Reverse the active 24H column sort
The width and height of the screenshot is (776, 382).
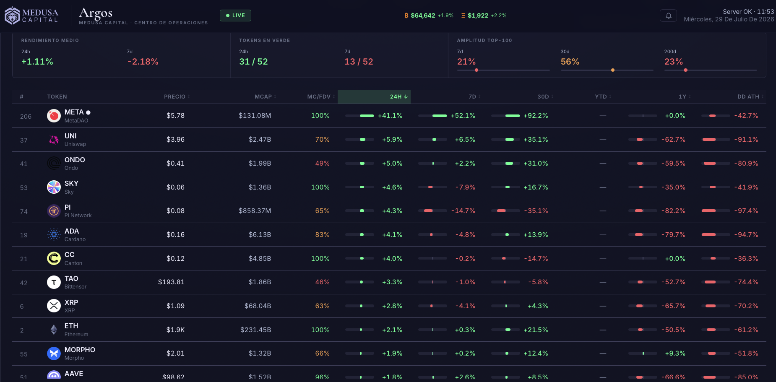pyautogui.click(x=374, y=96)
